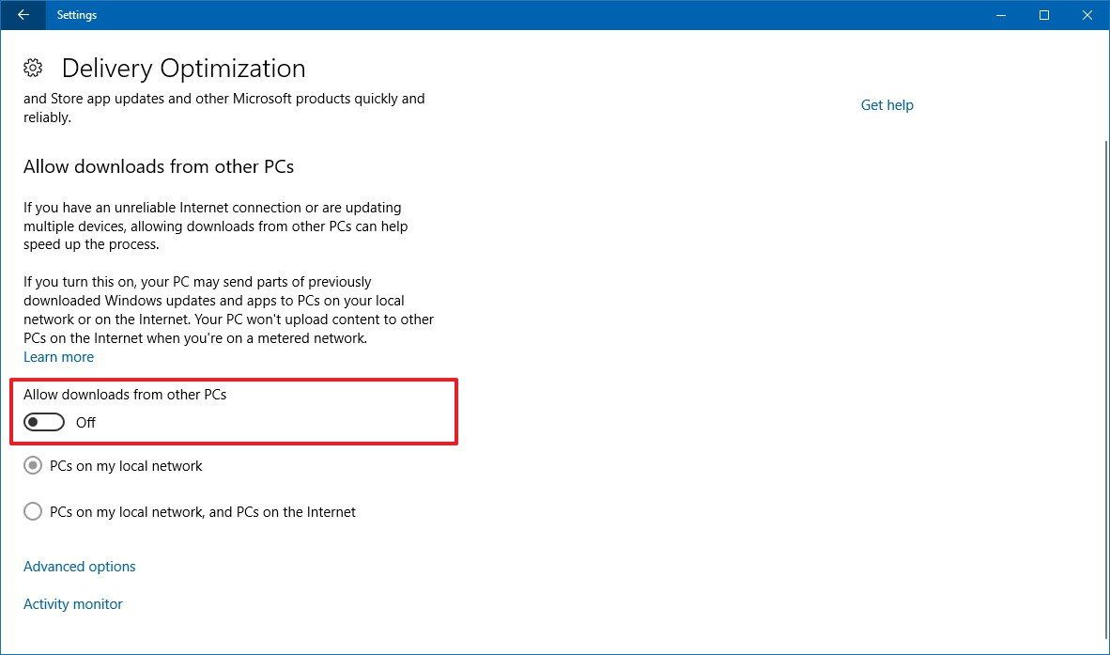Click the Delivery Optimization heading
Image resolution: width=1110 pixels, height=655 pixels.
pyautogui.click(x=183, y=68)
